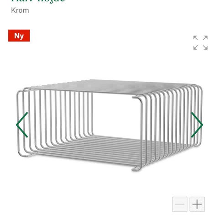The width and height of the screenshot is (219, 219).
Task: Show the previous carousel slide
Action: click(22, 125)
